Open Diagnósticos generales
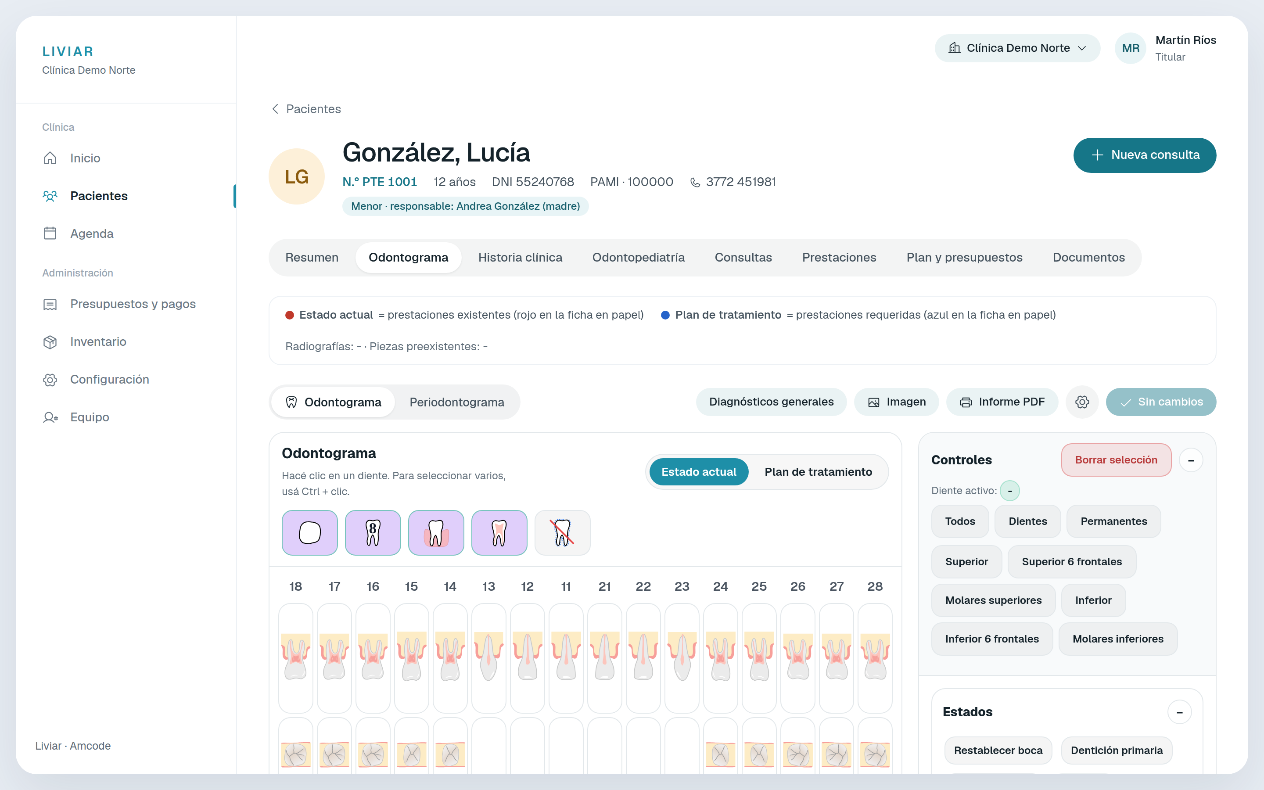The width and height of the screenshot is (1264, 790). (x=771, y=402)
